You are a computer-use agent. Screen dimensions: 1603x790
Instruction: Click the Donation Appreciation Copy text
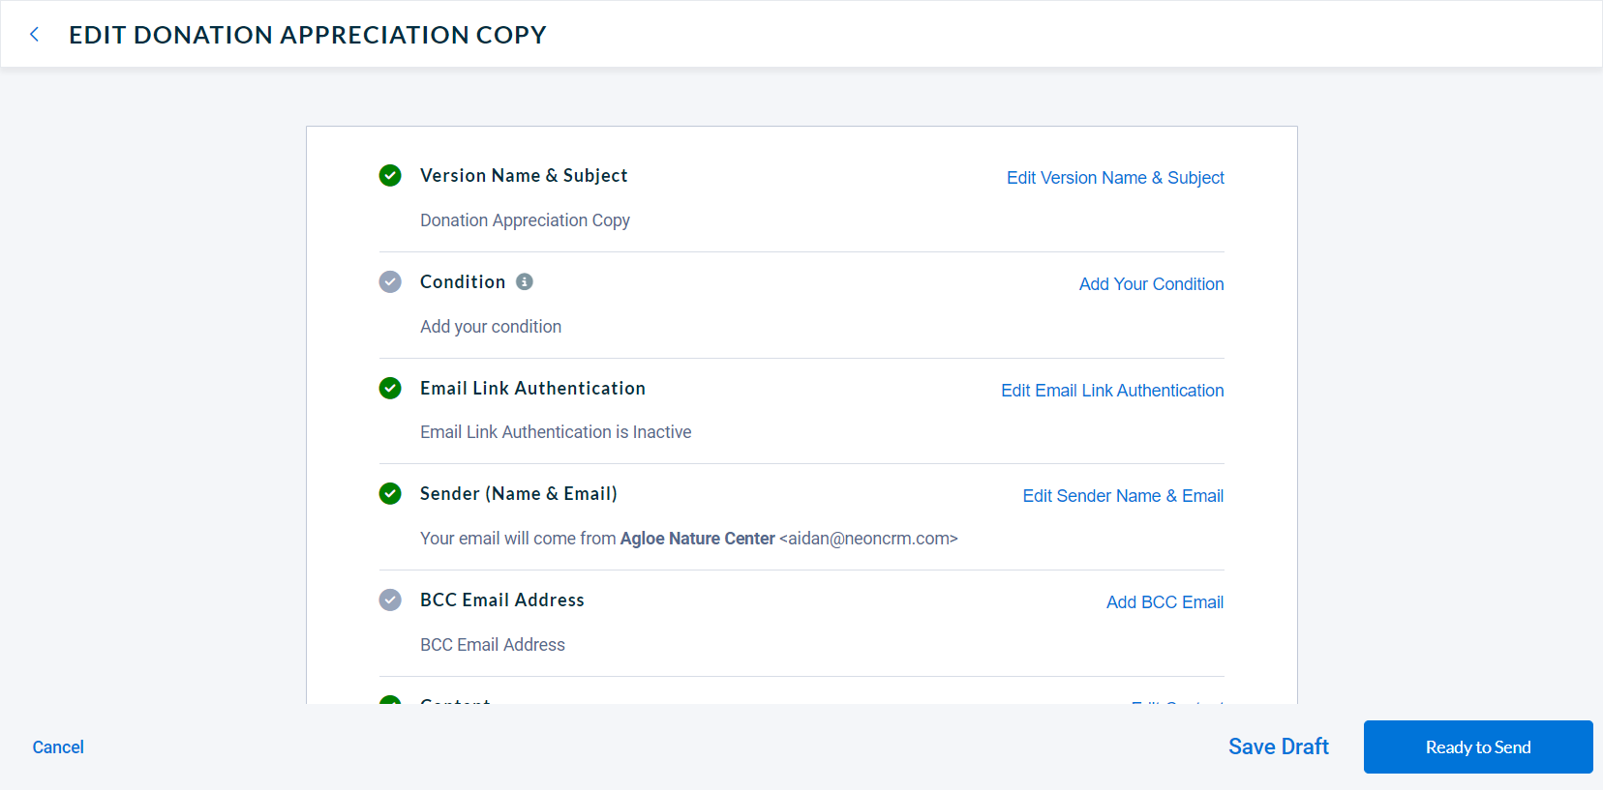(x=525, y=220)
